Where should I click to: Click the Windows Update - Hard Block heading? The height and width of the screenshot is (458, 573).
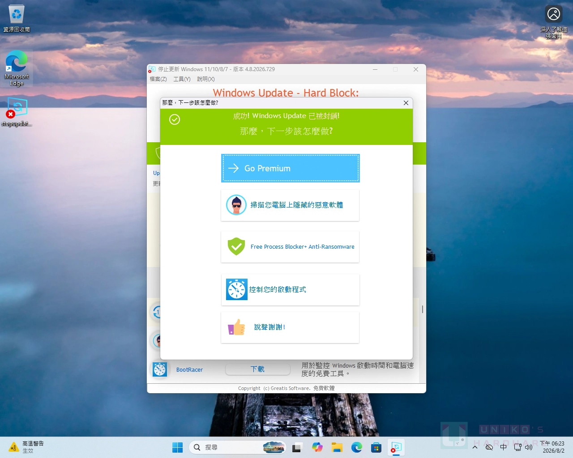click(286, 93)
